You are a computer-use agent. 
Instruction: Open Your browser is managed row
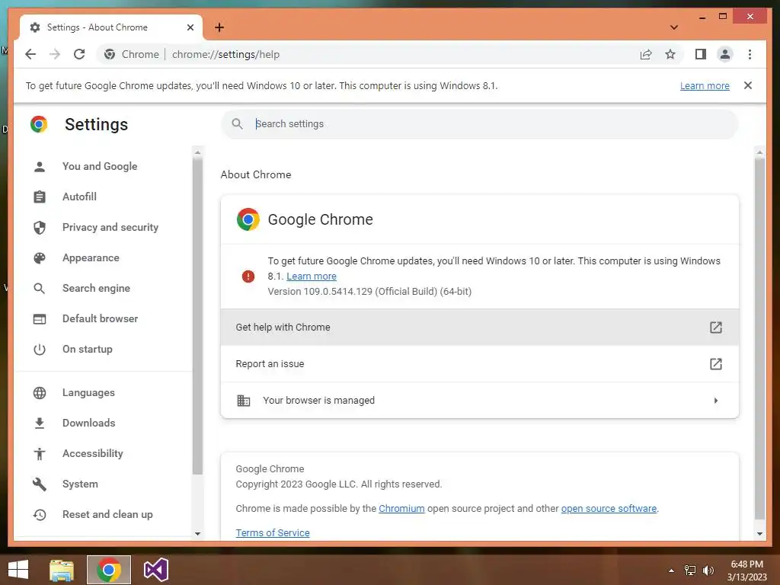(480, 401)
